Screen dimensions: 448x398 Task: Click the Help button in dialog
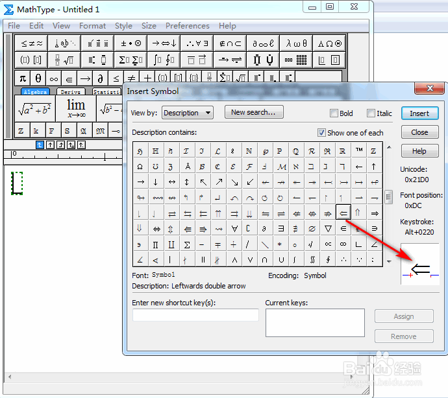pyautogui.click(x=419, y=150)
